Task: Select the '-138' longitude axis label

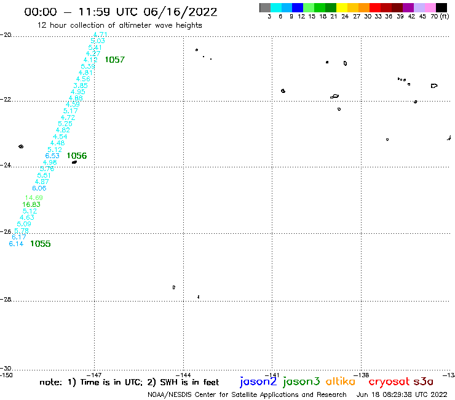Action: pyautogui.click(x=362, y=375)
